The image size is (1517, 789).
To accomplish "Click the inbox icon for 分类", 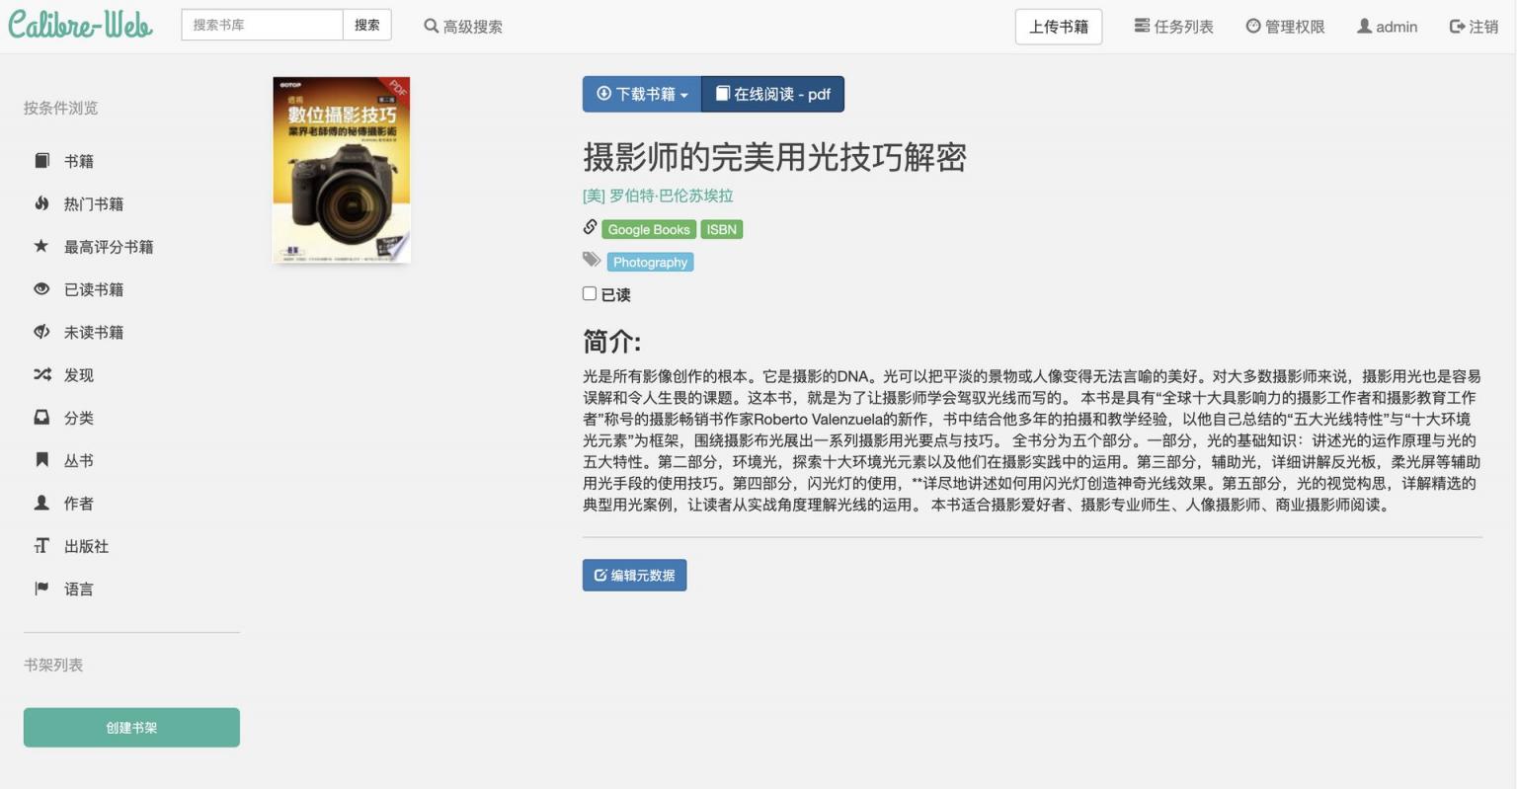I will tap(41, 418).
